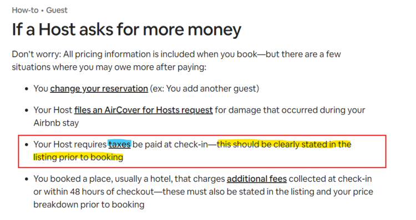Open the "additional fees" link
Viewport: 416px width, 220px height.
click(x=257, y=179)
